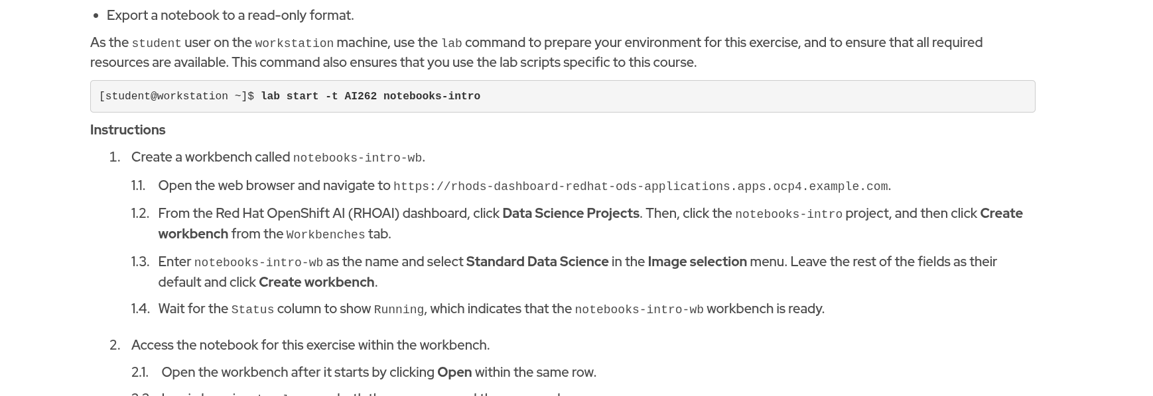Screen dimensions: 1153x396
Task: Click 'notebooks-intro-wb' in the step 1.4 sentence
Action: point(639,310)
